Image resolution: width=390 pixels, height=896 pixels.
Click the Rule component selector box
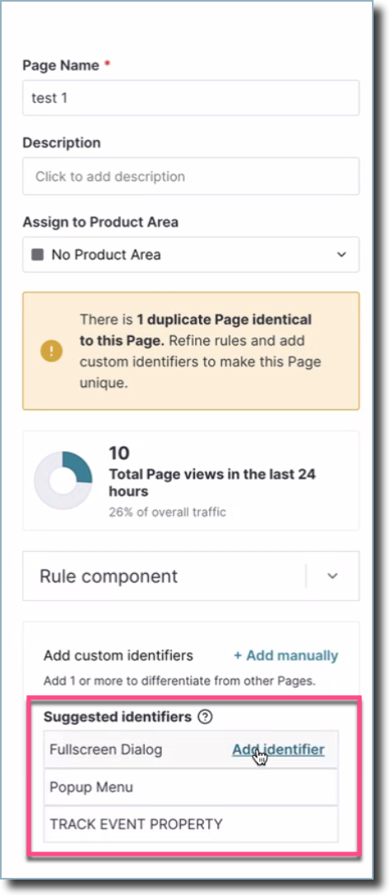point(191,576)
